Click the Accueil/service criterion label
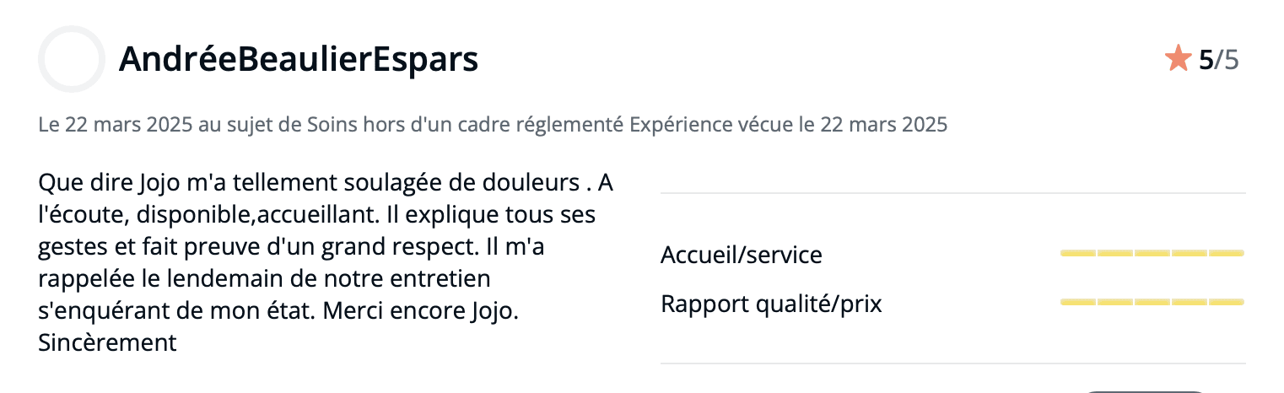This screenshot has height=393, width=1284. pos(742,255)
